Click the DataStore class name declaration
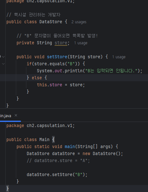Viewport: 148px width, 192px height. (51, 22)
